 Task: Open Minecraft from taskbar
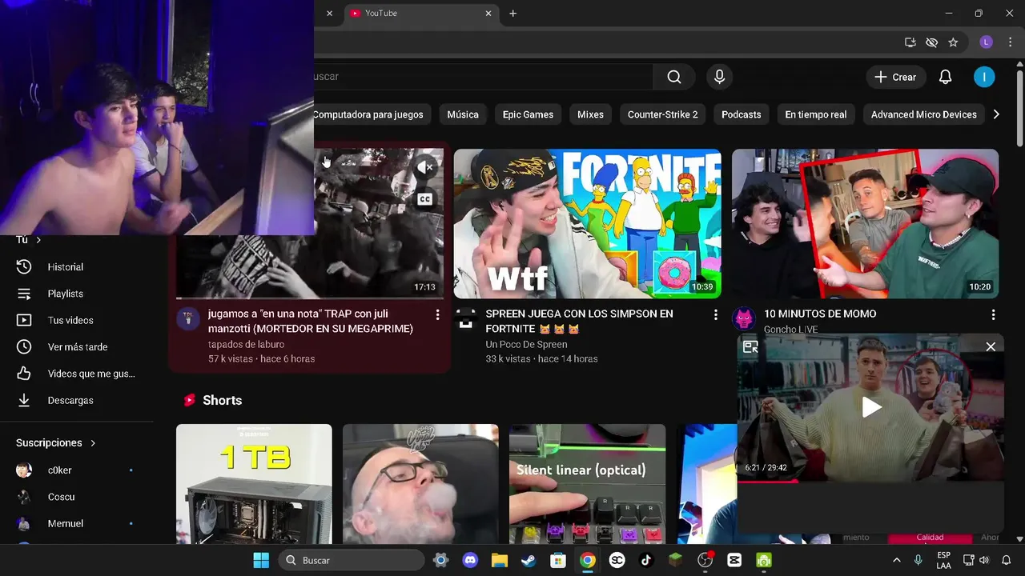point(675,560)
